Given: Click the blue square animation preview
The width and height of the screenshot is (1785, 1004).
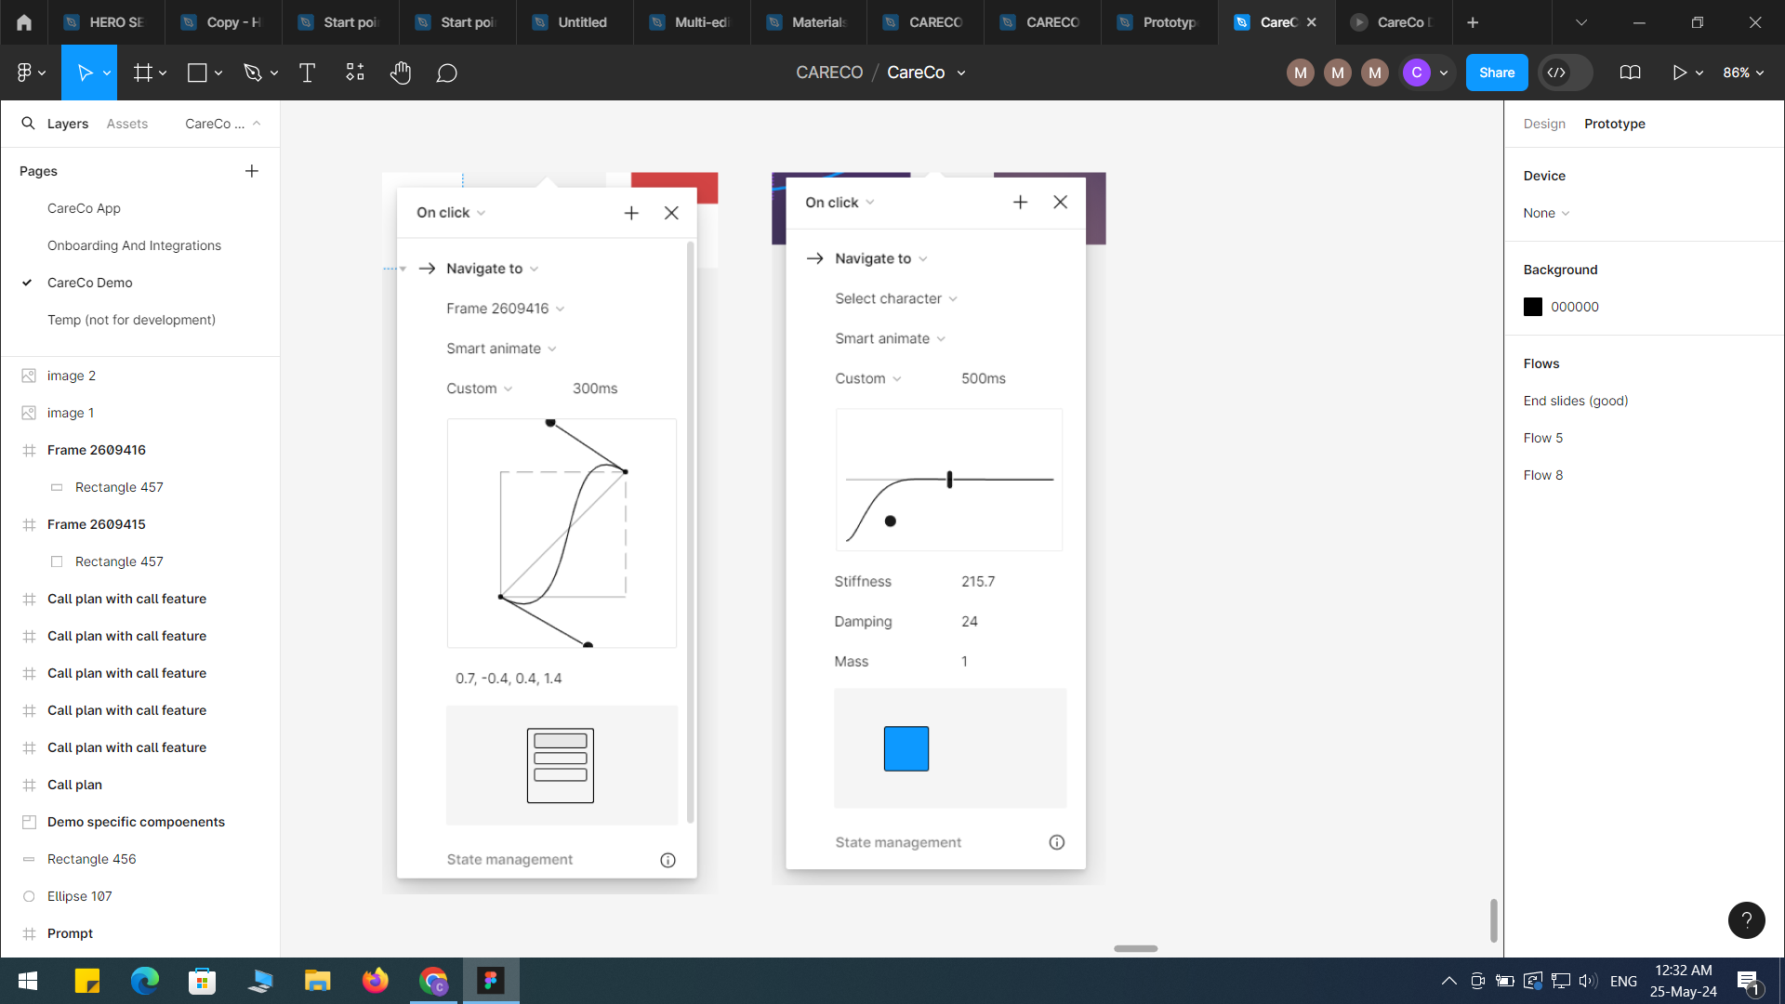Looking at the screenshot, I should pos(906,748).
